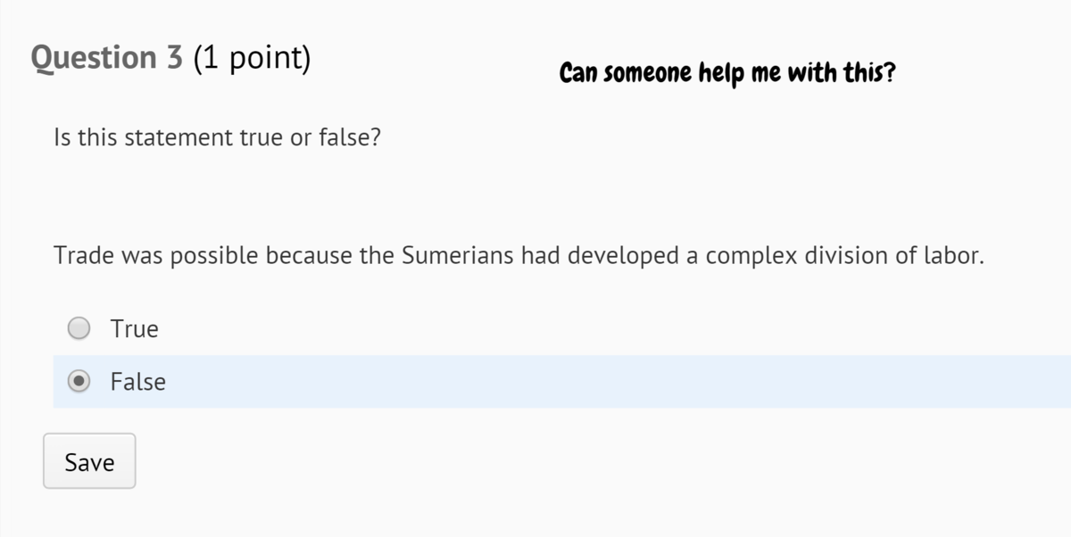Click the "Can someone help me" caption

726,73
